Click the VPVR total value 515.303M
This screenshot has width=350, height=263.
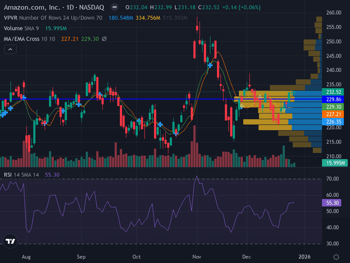tap(175, 18)
